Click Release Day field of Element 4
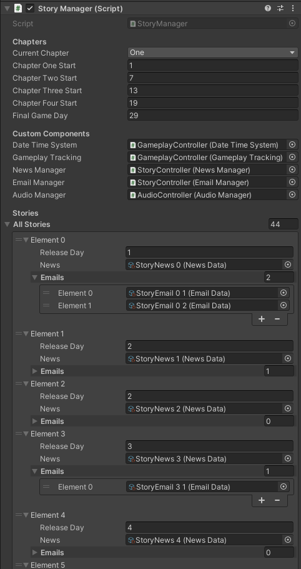 click(209, 528)
